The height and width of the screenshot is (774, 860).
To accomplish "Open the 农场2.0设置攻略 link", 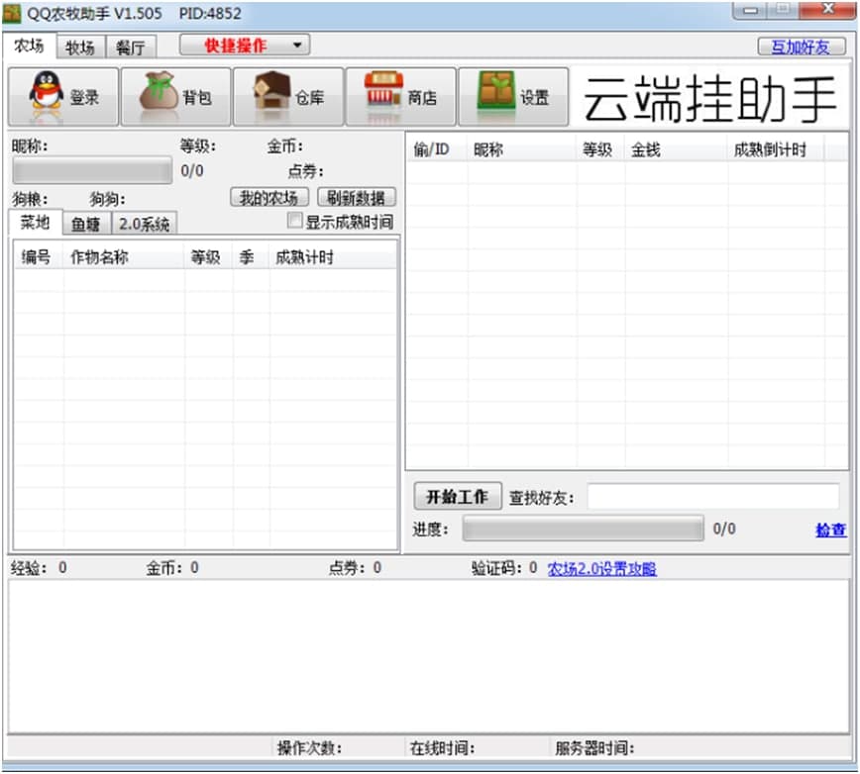I will 601,568.
